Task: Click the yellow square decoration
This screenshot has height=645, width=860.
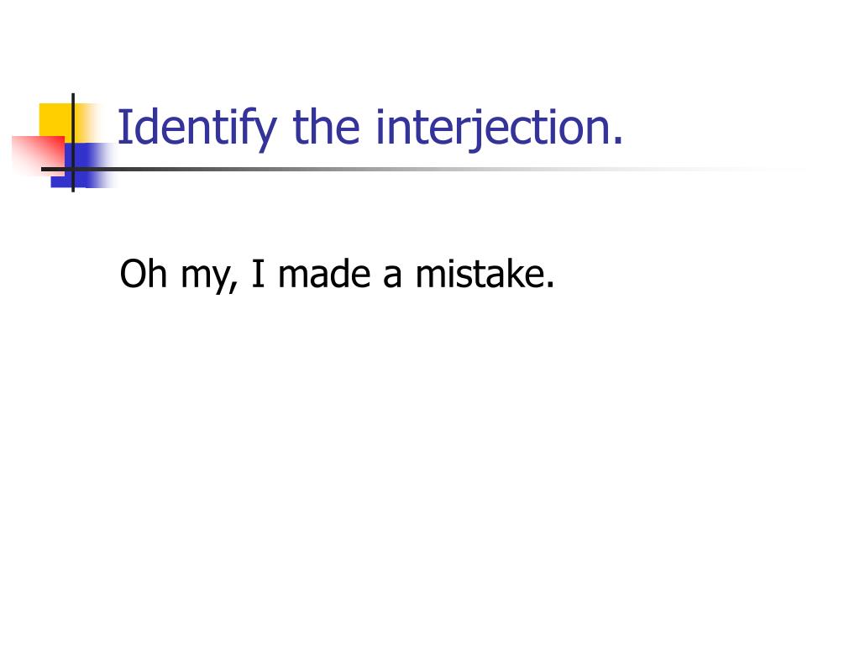Action: point(55,119)
